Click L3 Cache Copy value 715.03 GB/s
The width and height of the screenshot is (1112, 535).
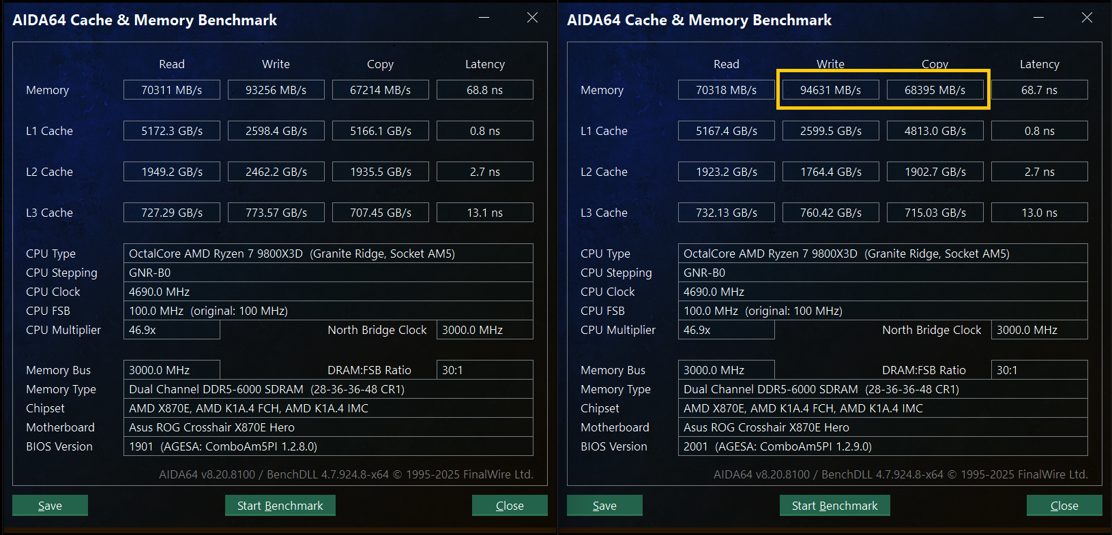[x=935, y=213]
